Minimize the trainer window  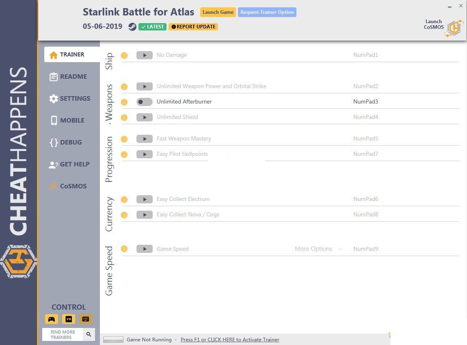(x=450, y=6)
